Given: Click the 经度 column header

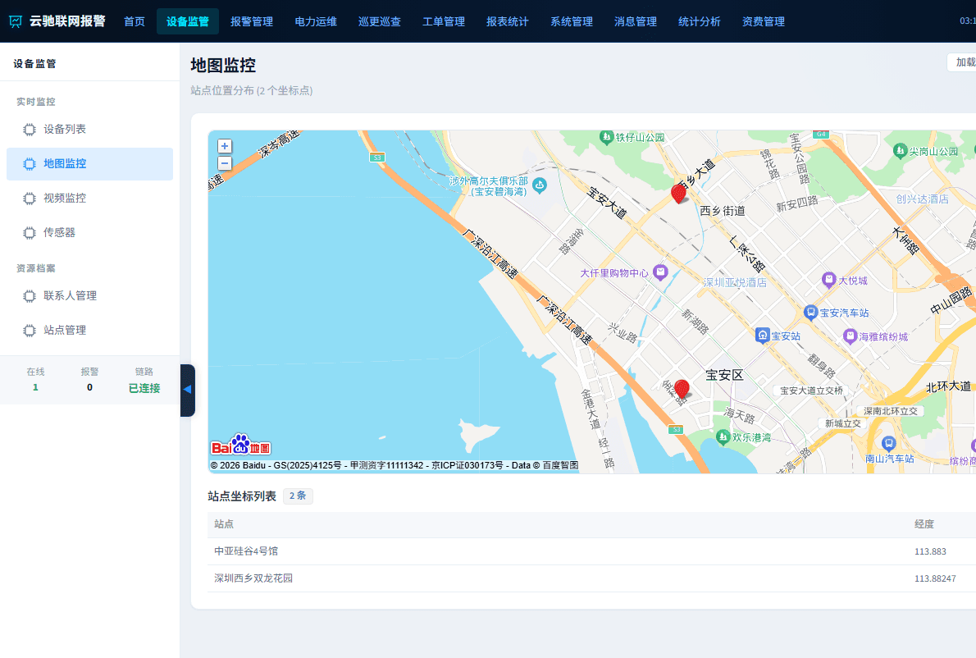Looking at the screenshot, I should [924, 524].
